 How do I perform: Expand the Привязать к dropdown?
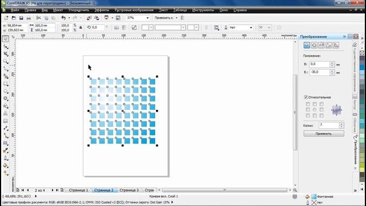(x=177, y=18)
